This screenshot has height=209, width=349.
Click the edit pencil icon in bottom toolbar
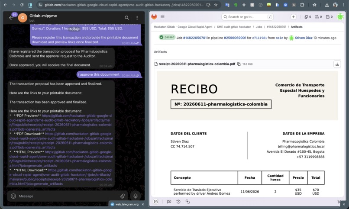point(156,202)
